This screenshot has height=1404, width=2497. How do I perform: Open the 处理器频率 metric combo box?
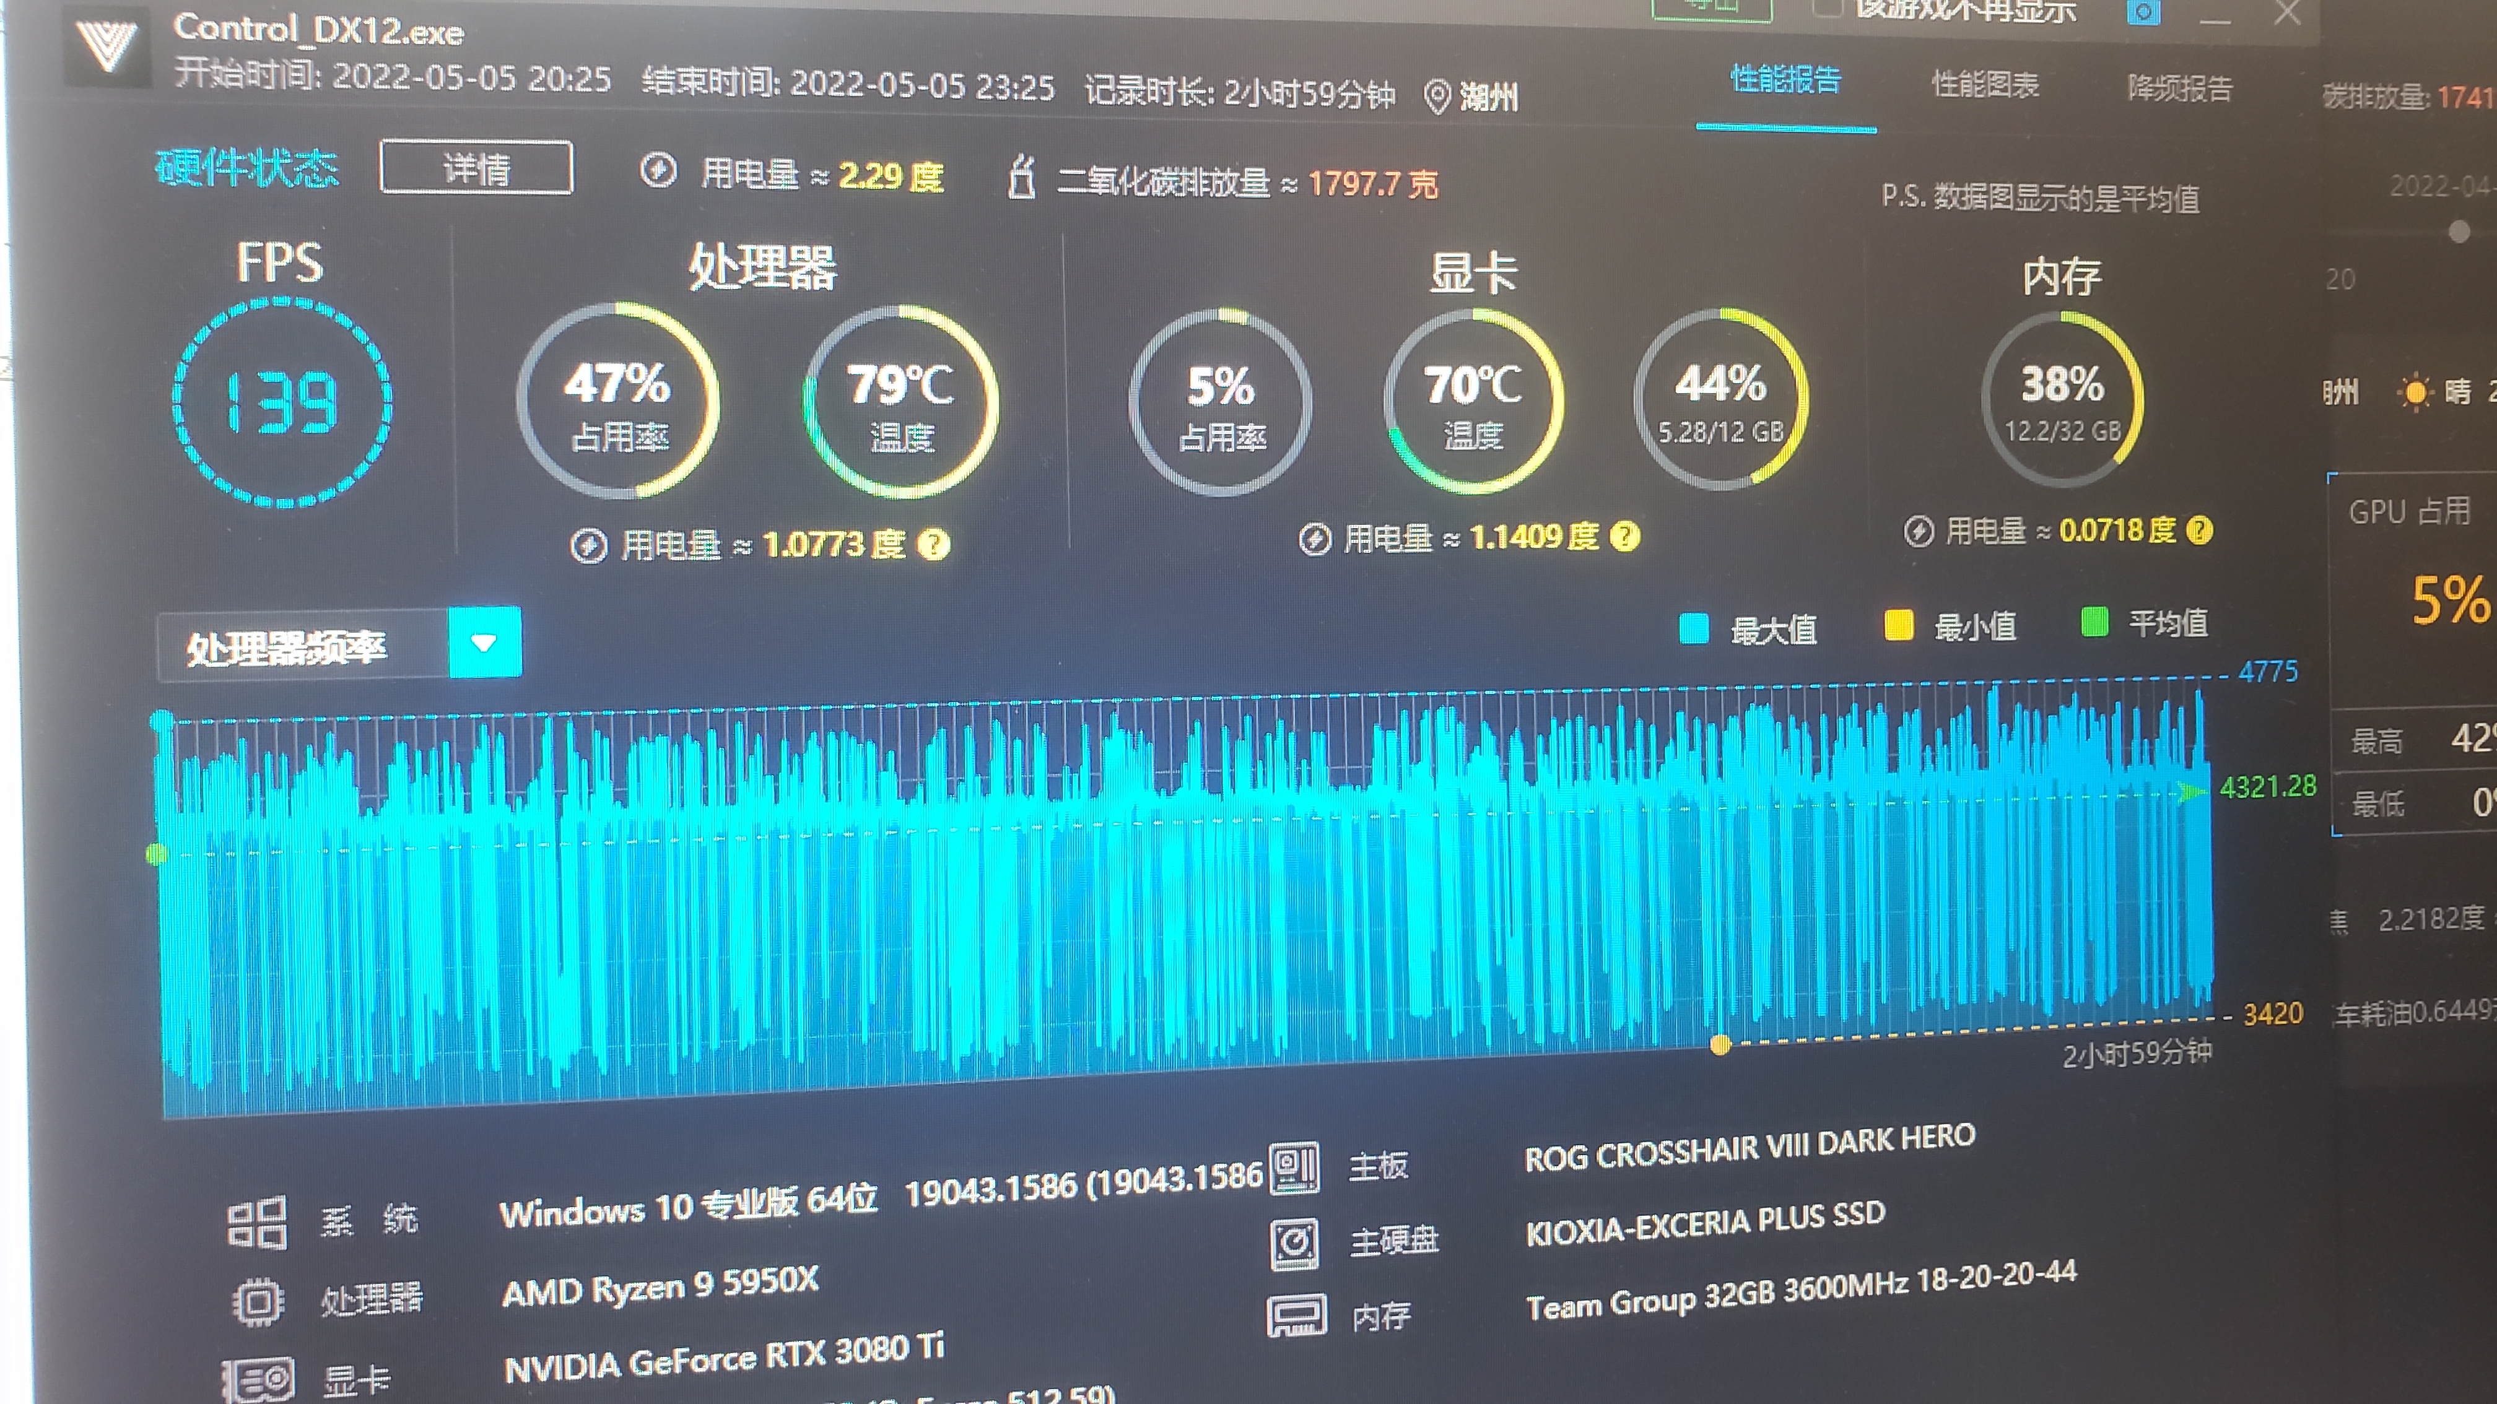tap(339, 644)
